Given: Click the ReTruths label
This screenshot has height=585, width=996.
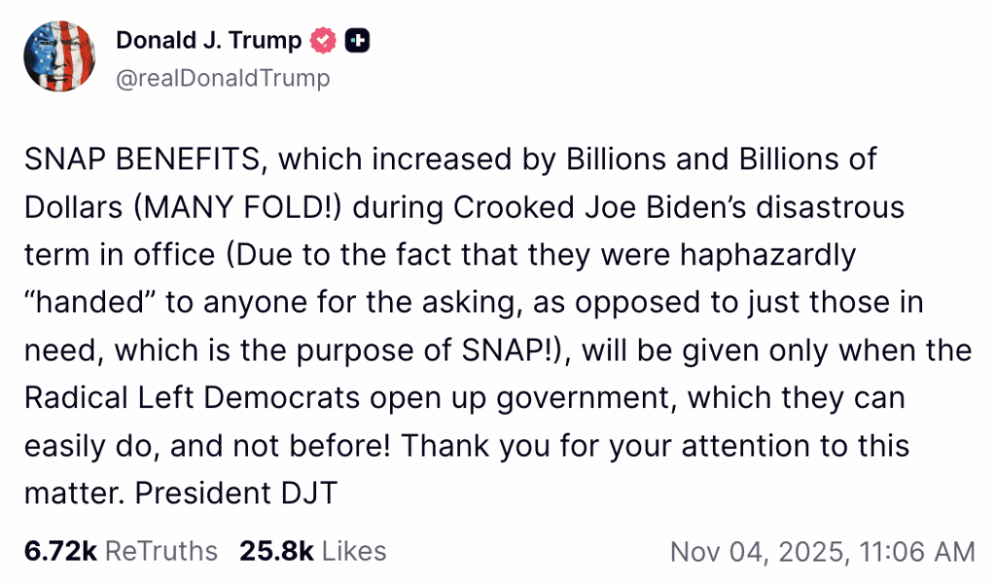Looking at the screenshot, I should point(160,552).
